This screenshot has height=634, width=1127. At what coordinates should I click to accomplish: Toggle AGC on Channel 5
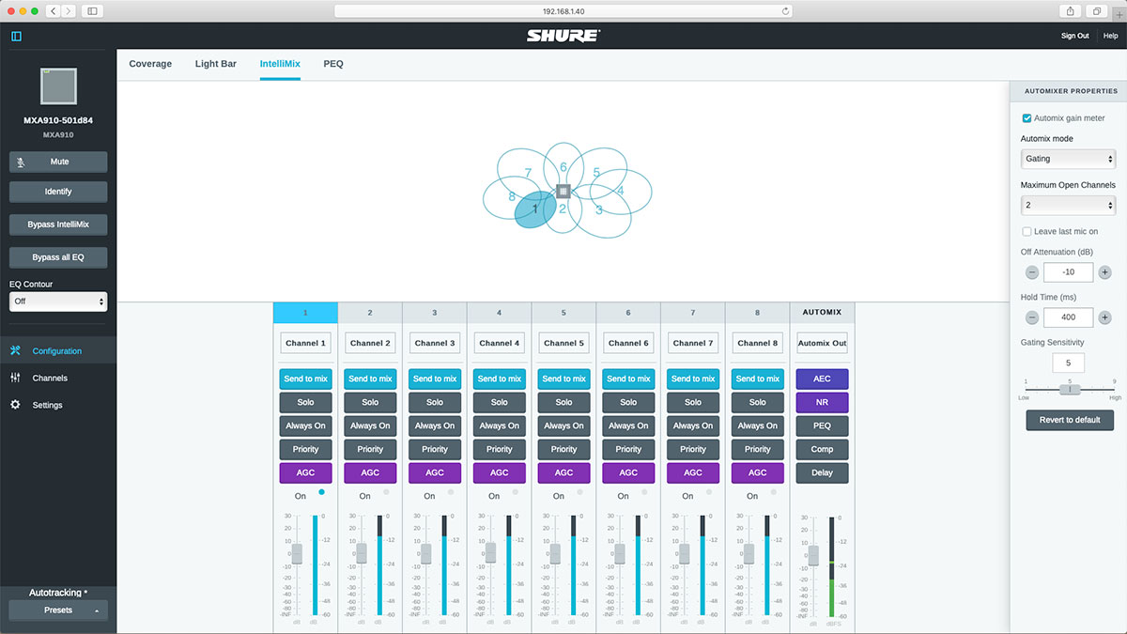click(563, 472)
